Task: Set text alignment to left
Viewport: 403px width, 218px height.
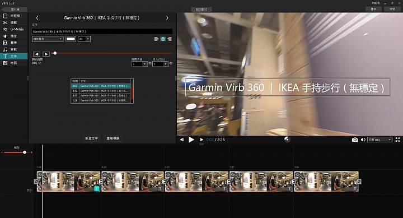Action: click(156, 39)
